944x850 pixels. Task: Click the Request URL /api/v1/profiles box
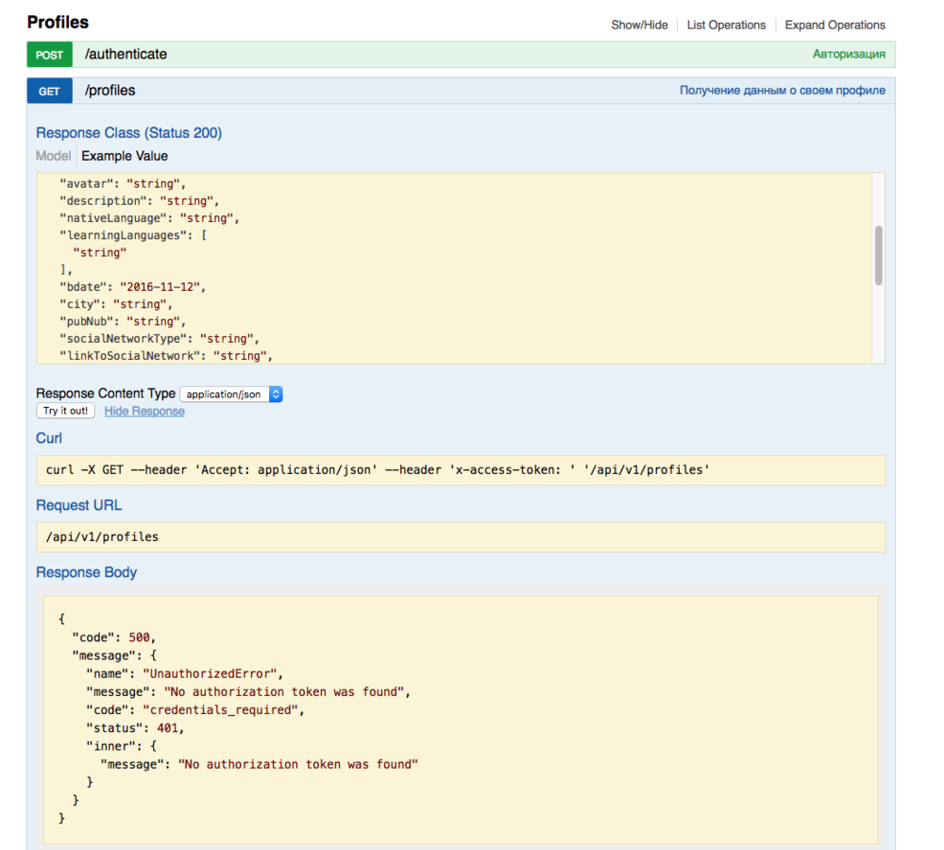pyautogui.click(x=461, y=536)
